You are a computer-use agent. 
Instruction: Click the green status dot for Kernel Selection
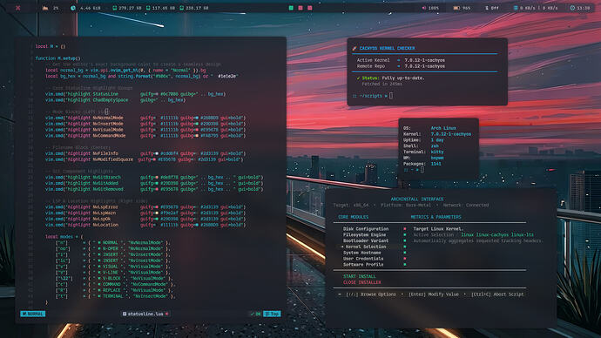pos(404,247)
